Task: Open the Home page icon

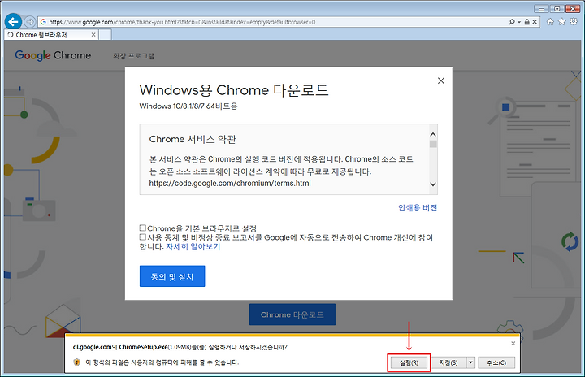Action: [550, 22]
